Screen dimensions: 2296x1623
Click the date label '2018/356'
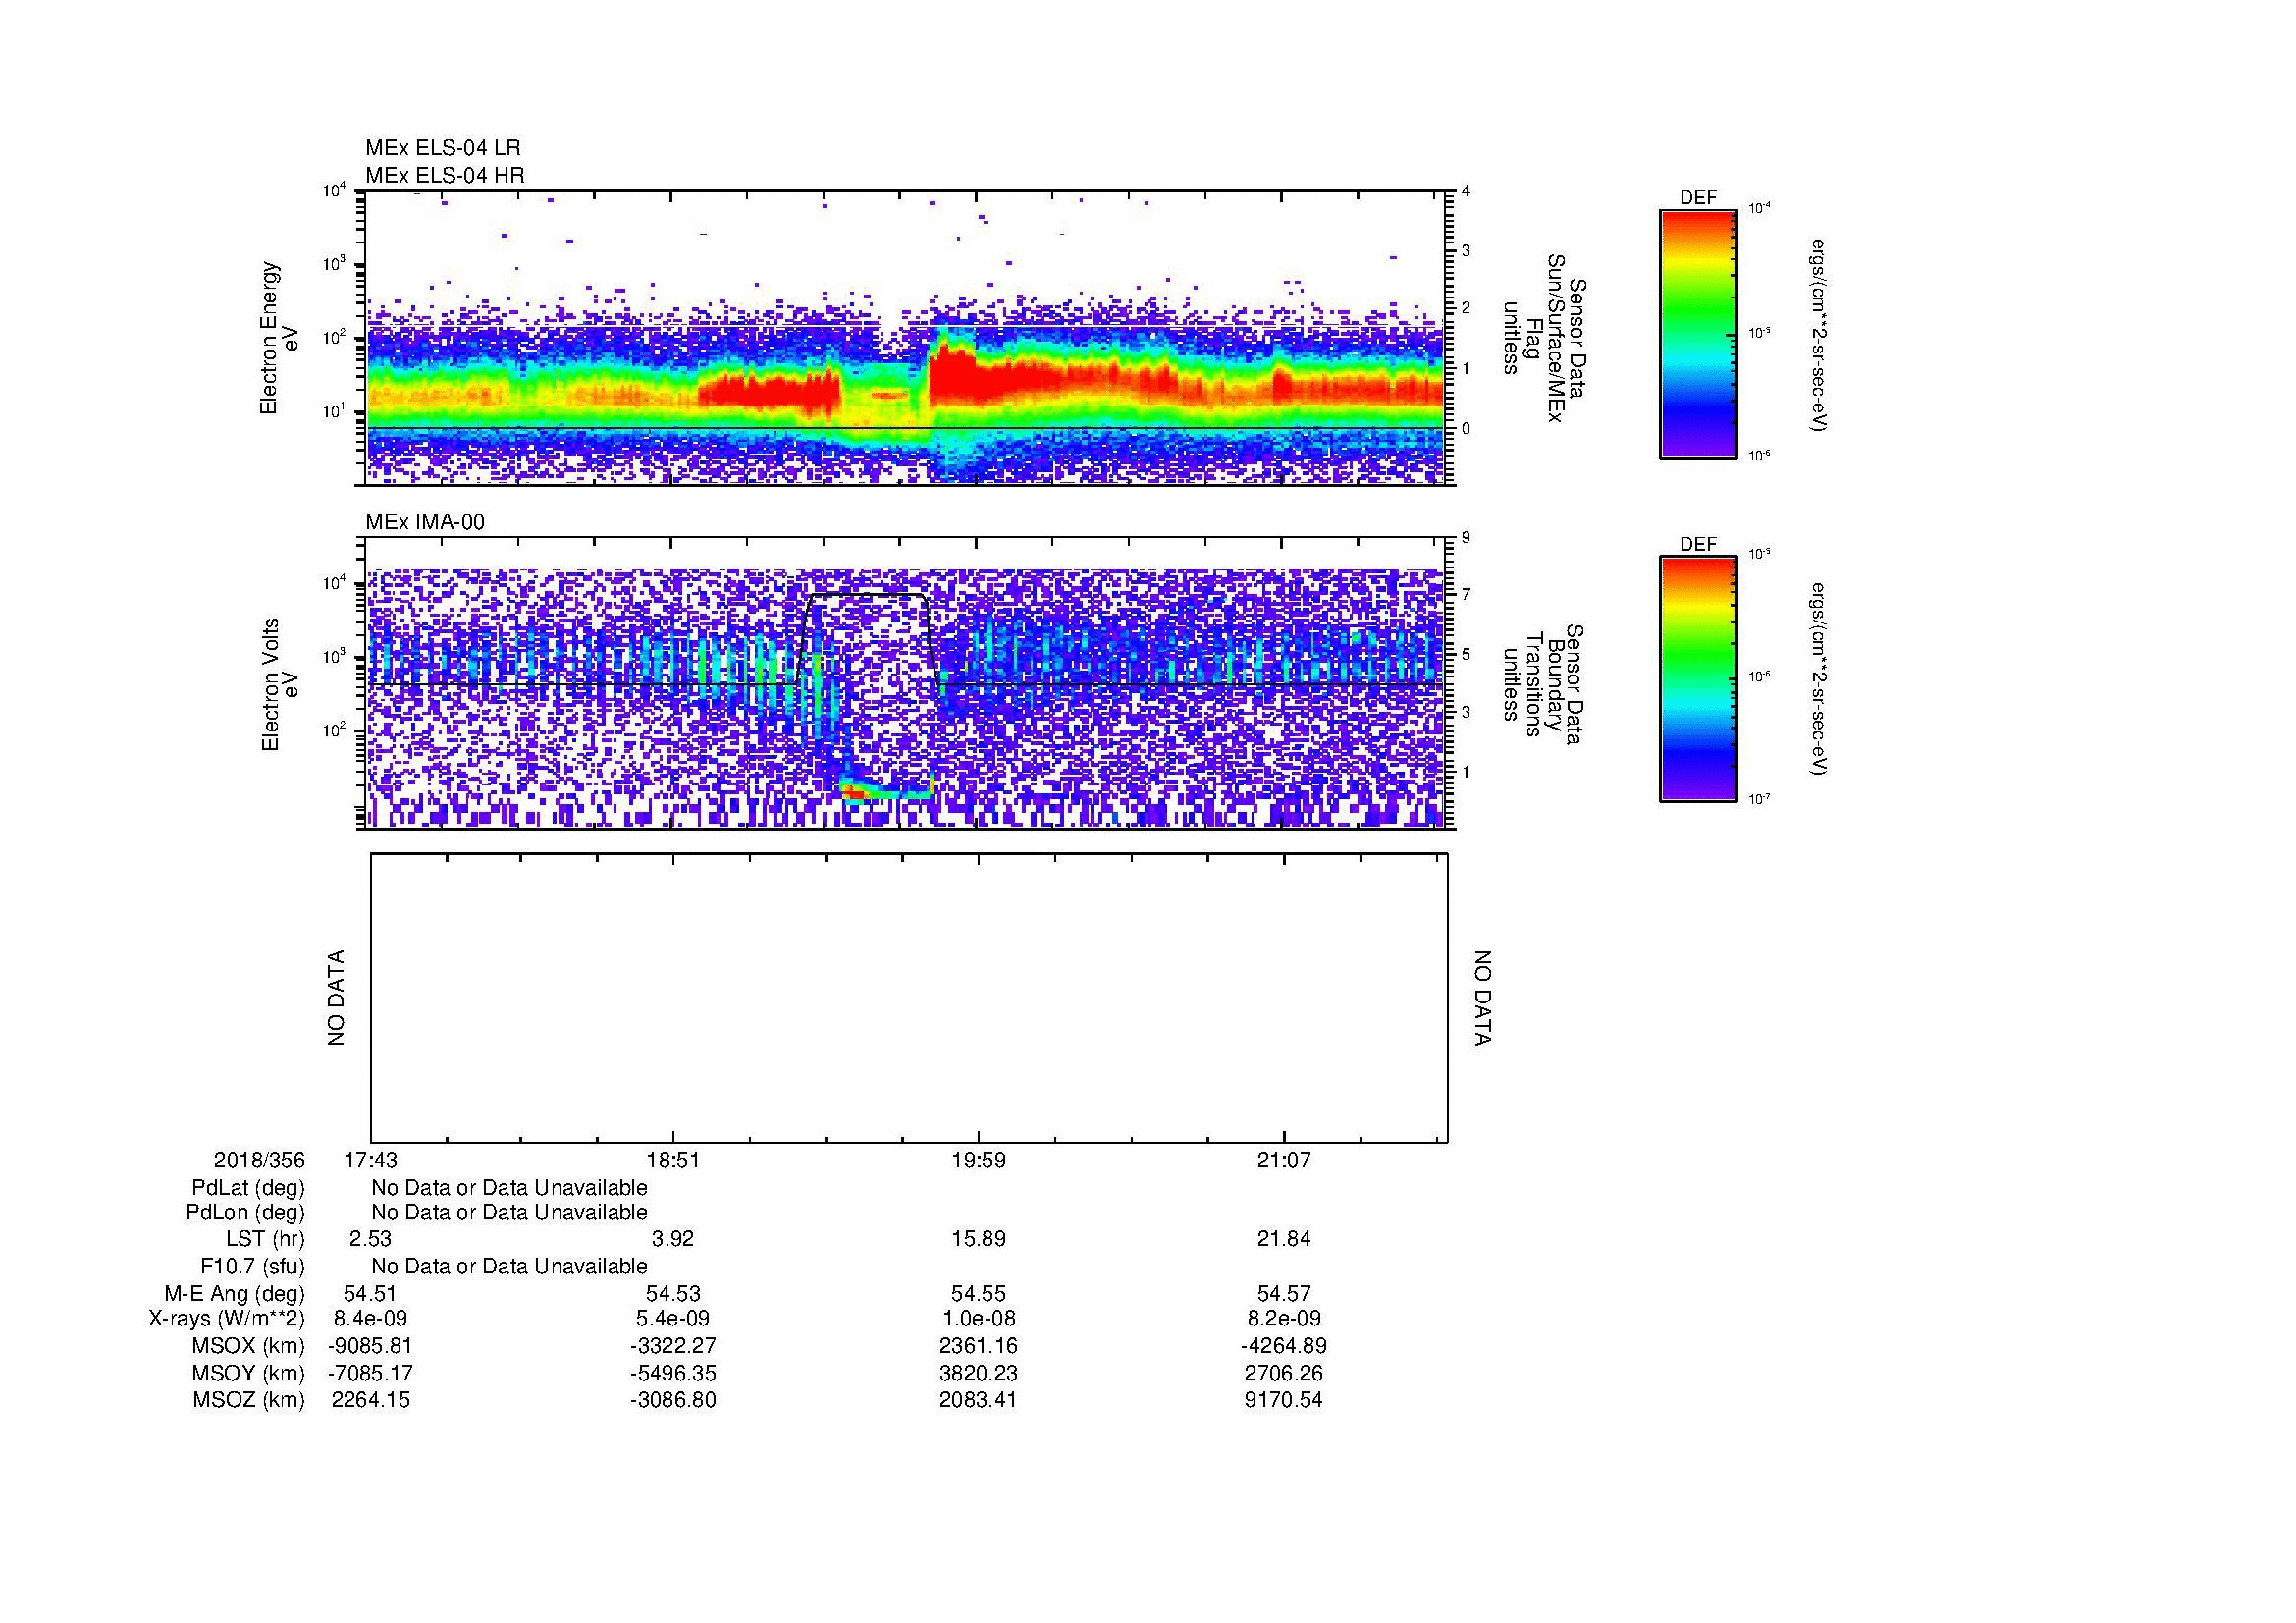coord(259,1160)
